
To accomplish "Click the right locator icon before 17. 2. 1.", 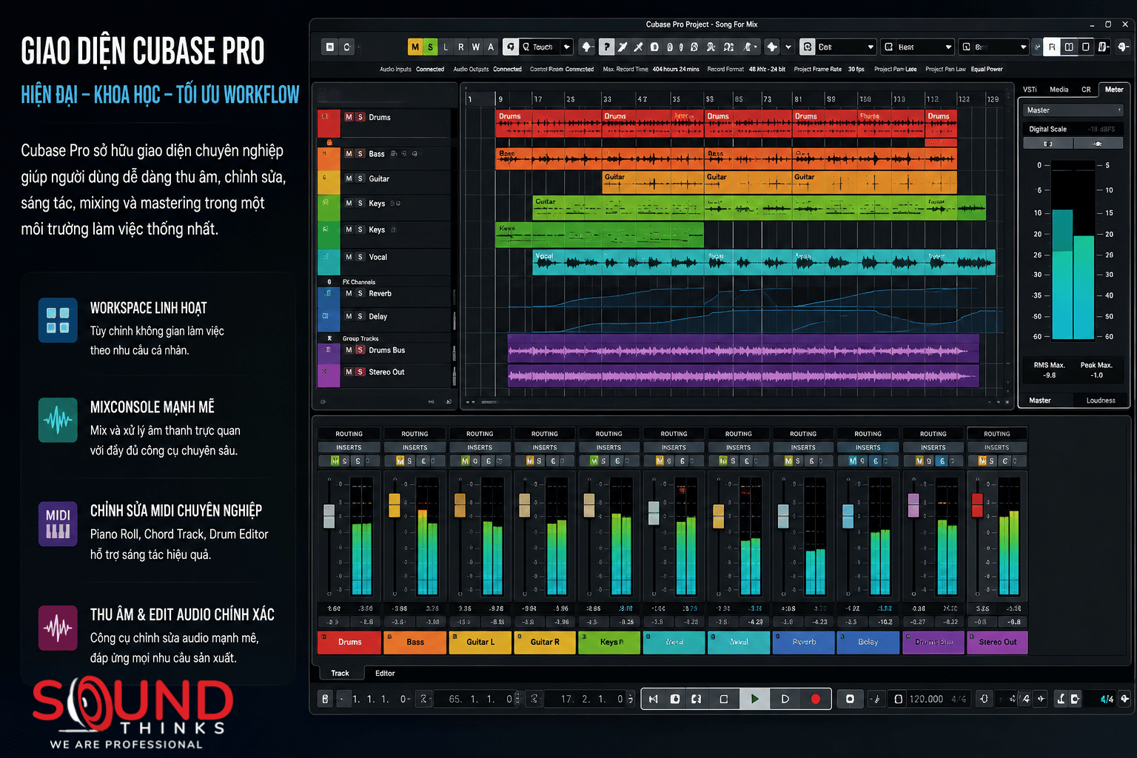I will (x=534, y=699).
